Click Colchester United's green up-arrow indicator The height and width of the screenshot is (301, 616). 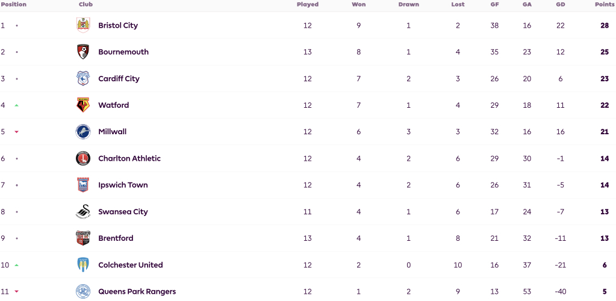[16, 265]
